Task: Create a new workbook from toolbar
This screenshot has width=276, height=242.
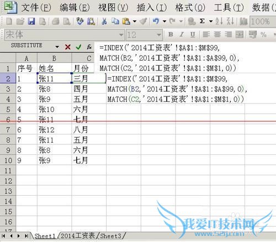Action: pos(9,21)
